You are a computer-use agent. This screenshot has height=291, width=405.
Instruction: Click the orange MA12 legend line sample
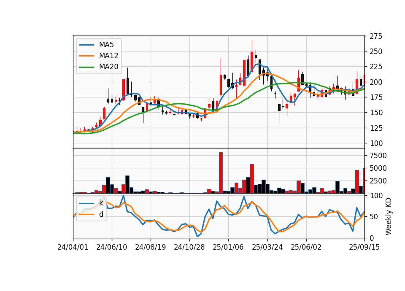86,56
